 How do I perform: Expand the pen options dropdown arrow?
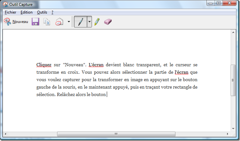click(89, 22)
